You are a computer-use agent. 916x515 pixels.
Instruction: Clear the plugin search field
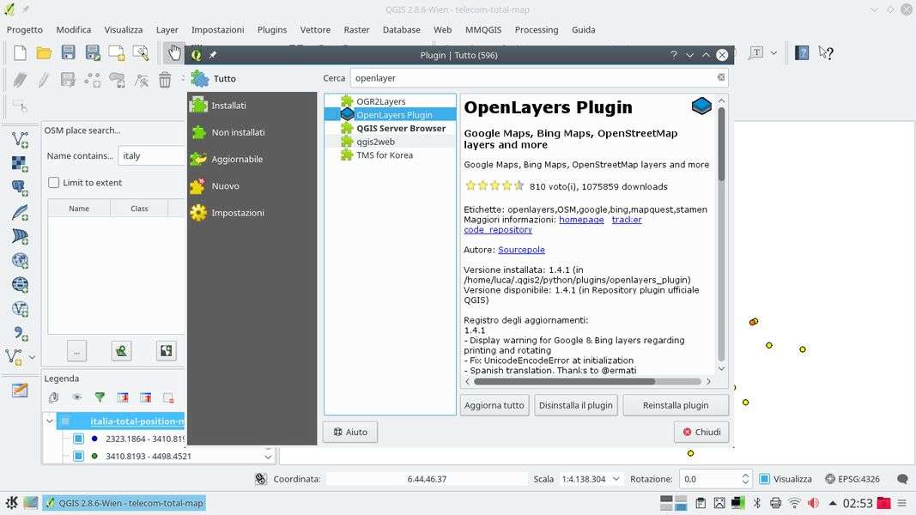tap(721, 77)
